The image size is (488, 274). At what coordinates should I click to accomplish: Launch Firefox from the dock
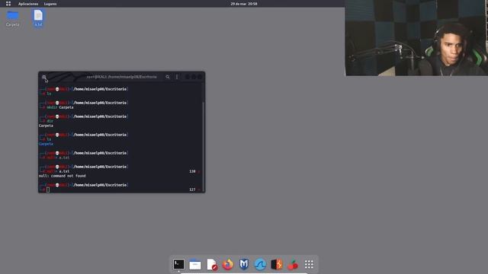coord(228,264)
